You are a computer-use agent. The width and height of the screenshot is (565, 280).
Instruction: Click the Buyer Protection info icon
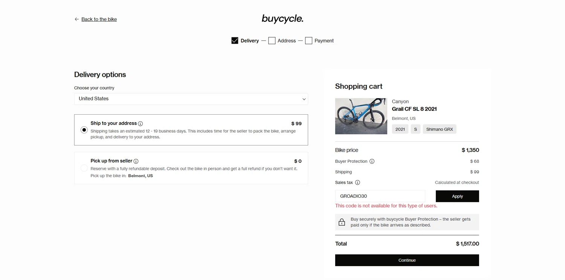click(x=372, y=161)
